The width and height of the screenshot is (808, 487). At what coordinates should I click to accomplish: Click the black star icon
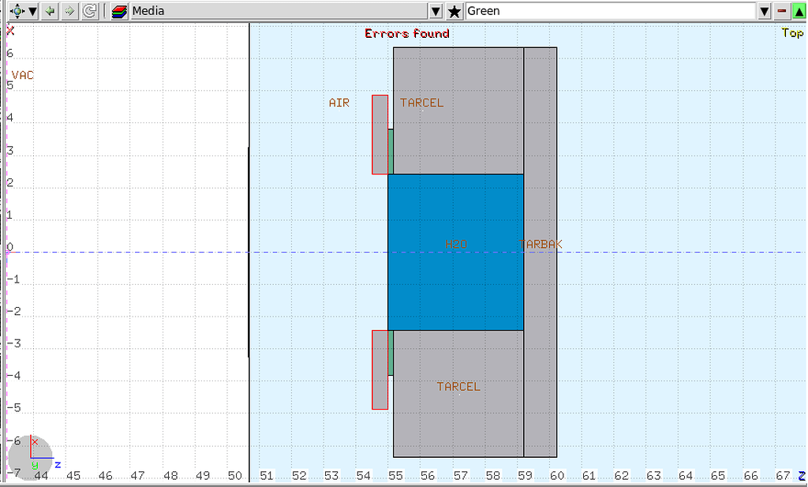pyautogui.click(x=454, y=11)
